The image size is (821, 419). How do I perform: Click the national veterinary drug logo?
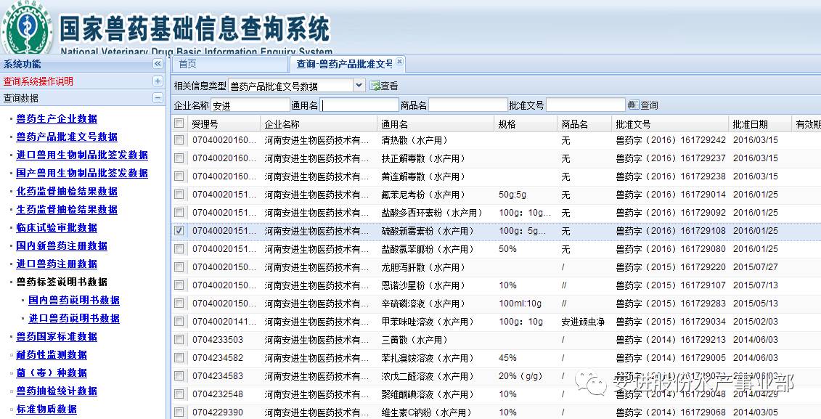pos(27,28)
